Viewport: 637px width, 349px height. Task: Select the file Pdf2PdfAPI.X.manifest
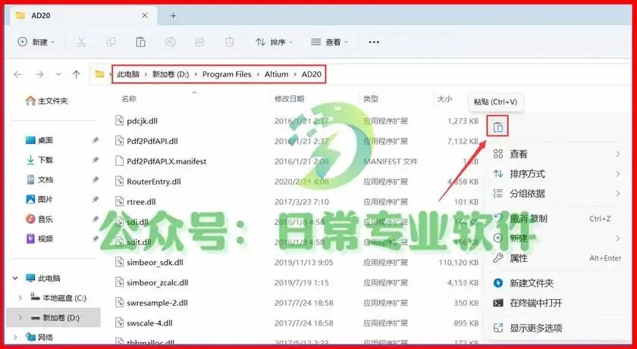(x=167, y=161)
